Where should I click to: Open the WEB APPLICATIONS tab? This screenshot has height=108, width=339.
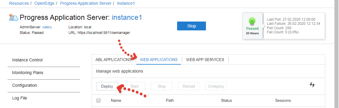click(159, 60)
